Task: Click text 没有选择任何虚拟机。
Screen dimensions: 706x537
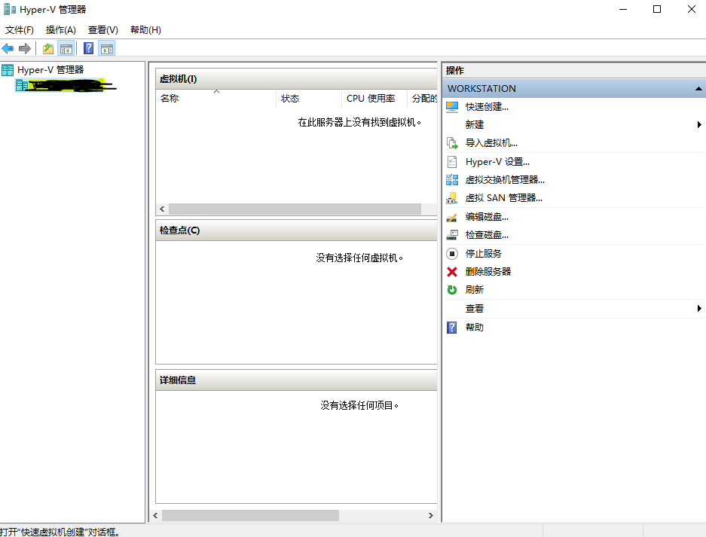Action: point(359,258)
